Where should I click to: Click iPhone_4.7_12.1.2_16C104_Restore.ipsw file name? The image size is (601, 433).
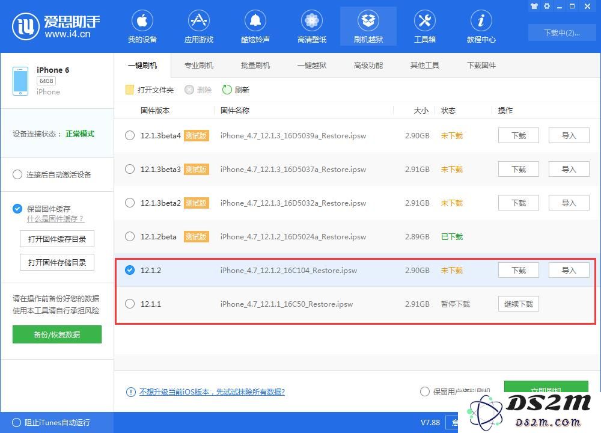(288, 271)
